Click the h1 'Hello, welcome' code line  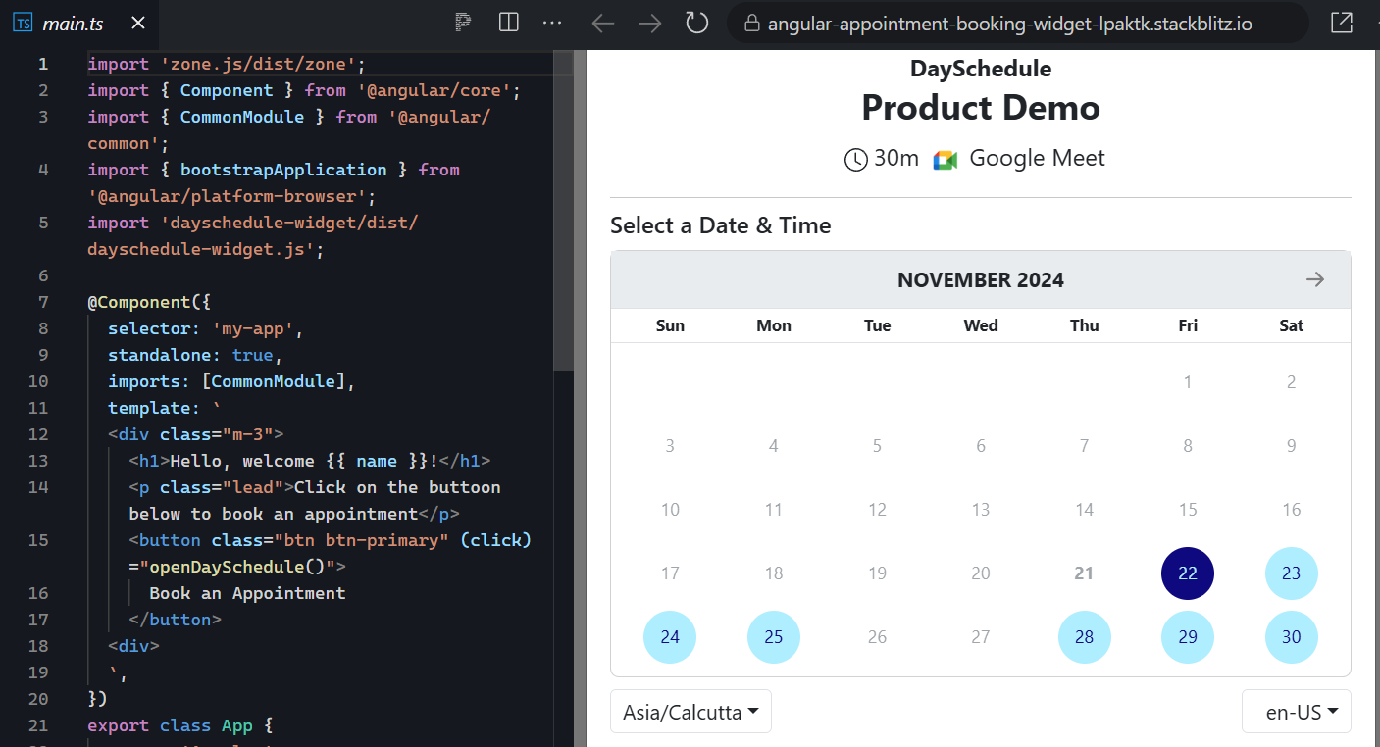click(309, 461)
